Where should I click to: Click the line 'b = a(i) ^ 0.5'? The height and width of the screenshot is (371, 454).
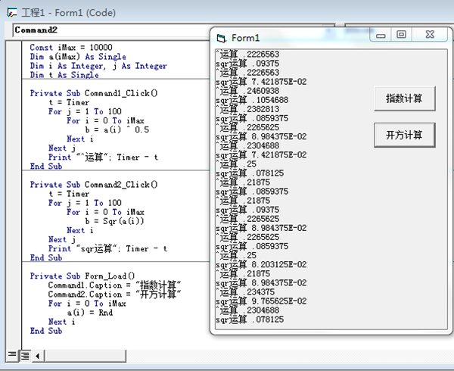(117, 129)
